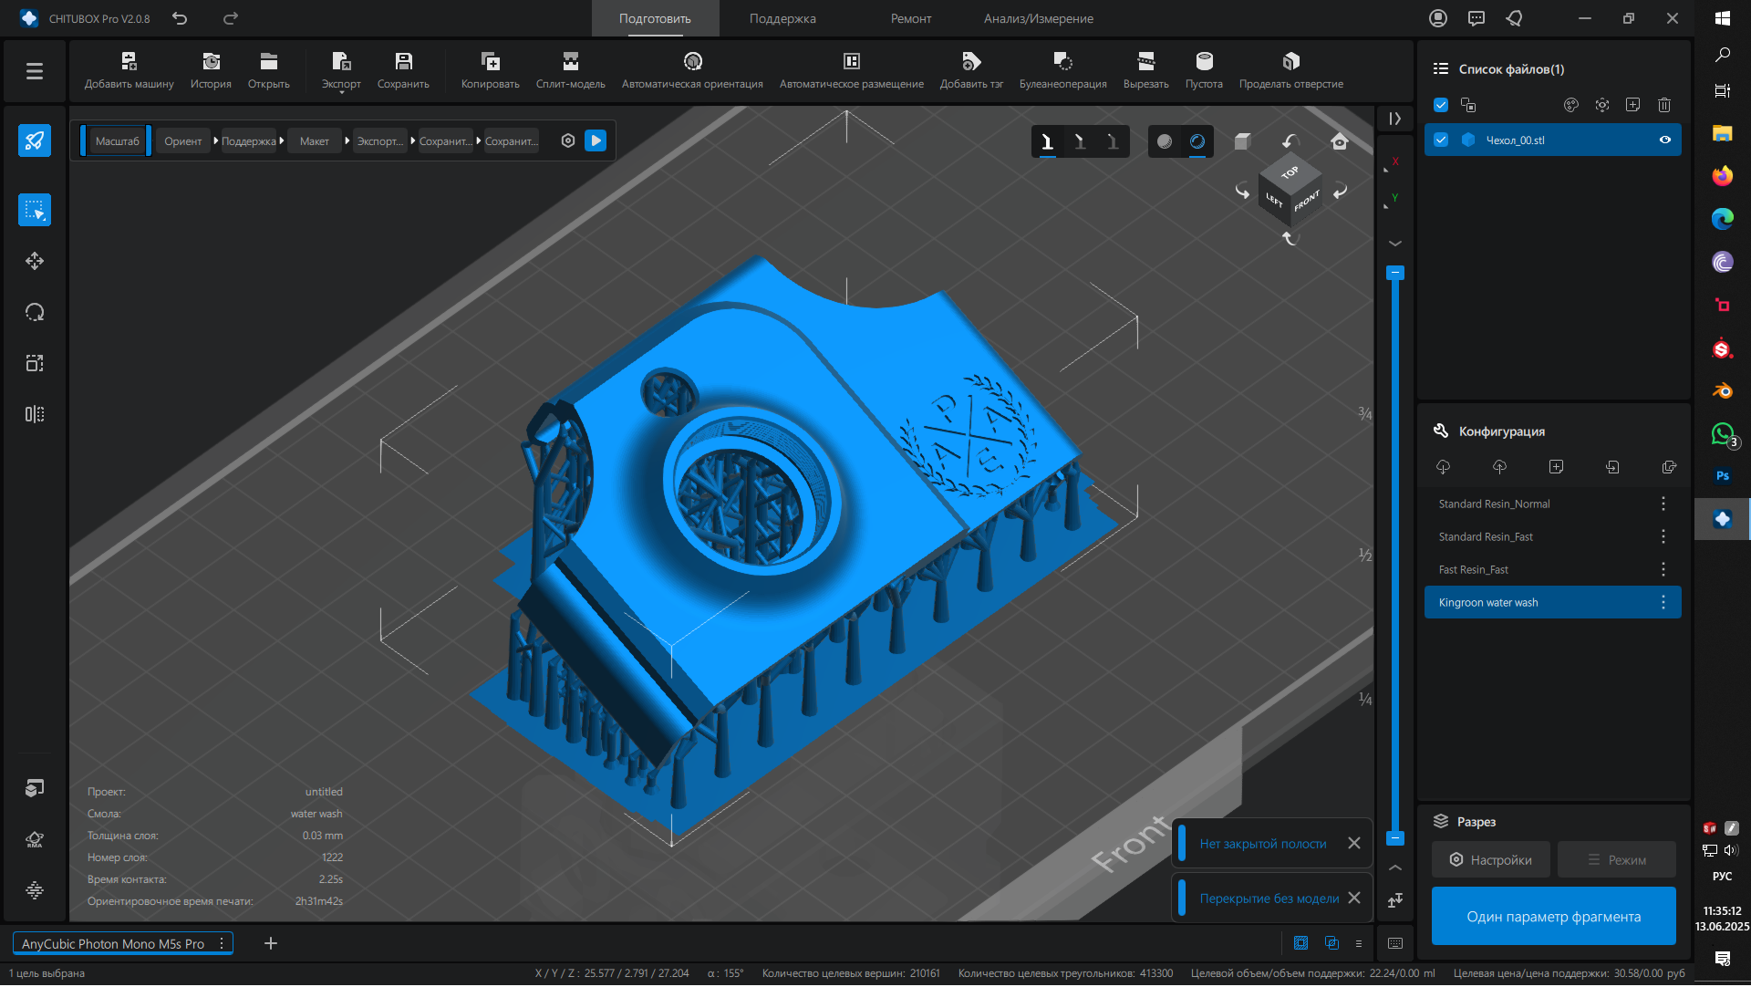This screenshot has height=987, width=1751.
Task: Click the Mirror tool in left sidebar
Action: [x=35, y=415]
